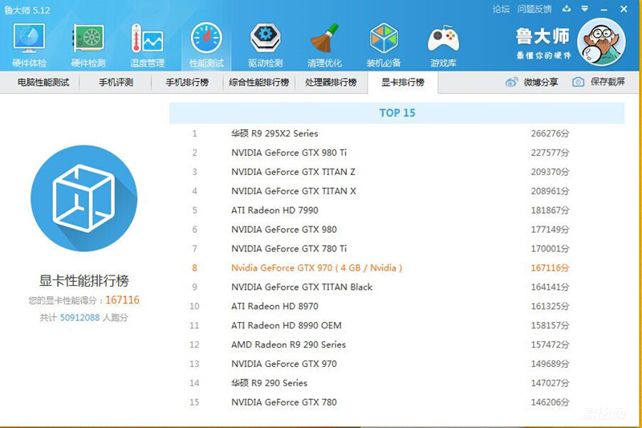Switch to 手机评测 tab
642x428 pixels.
click(116, 83)
